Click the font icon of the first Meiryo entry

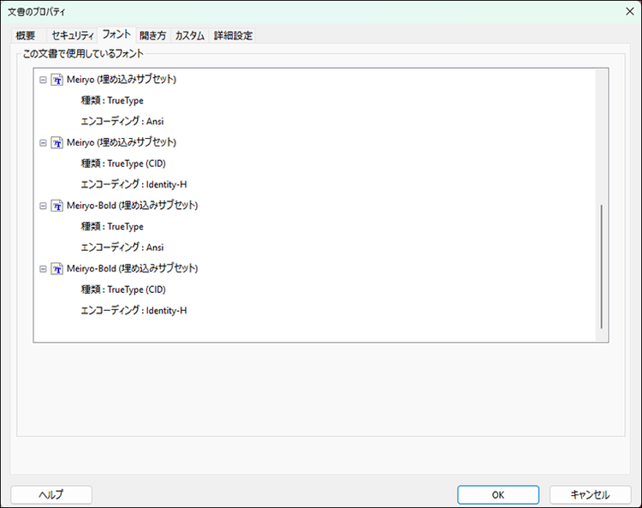tap(56, 80)
